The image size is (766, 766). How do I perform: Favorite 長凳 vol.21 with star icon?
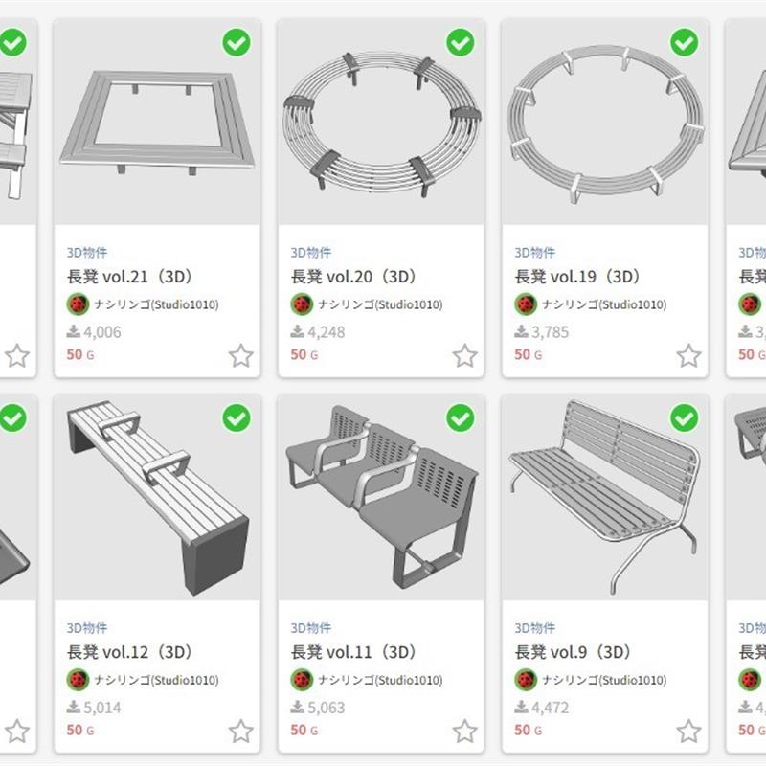[x=241, y=355]
